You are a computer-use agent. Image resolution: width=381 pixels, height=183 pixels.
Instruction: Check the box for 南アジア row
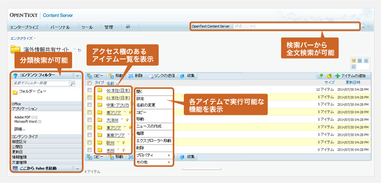(x=89, y=113)
